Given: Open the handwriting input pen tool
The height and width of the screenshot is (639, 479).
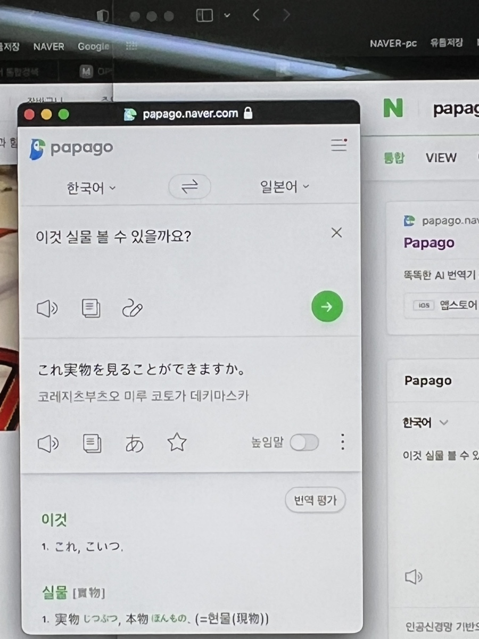Looking at the screenshot, I should 133,308.
